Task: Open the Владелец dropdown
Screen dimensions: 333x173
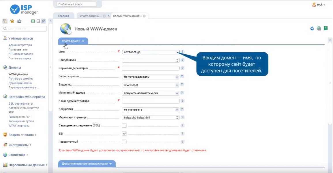Action: 150,85
